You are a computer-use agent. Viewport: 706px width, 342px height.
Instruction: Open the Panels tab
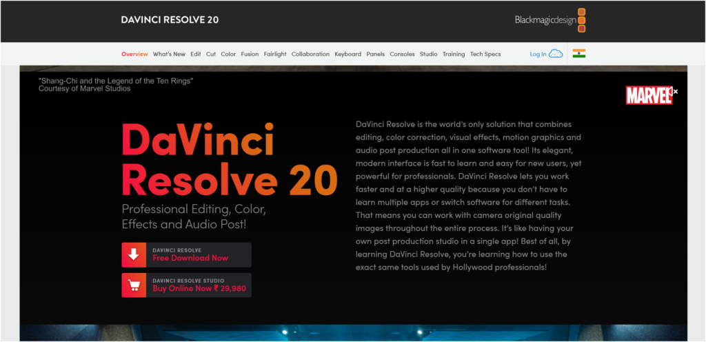(376, 54)
